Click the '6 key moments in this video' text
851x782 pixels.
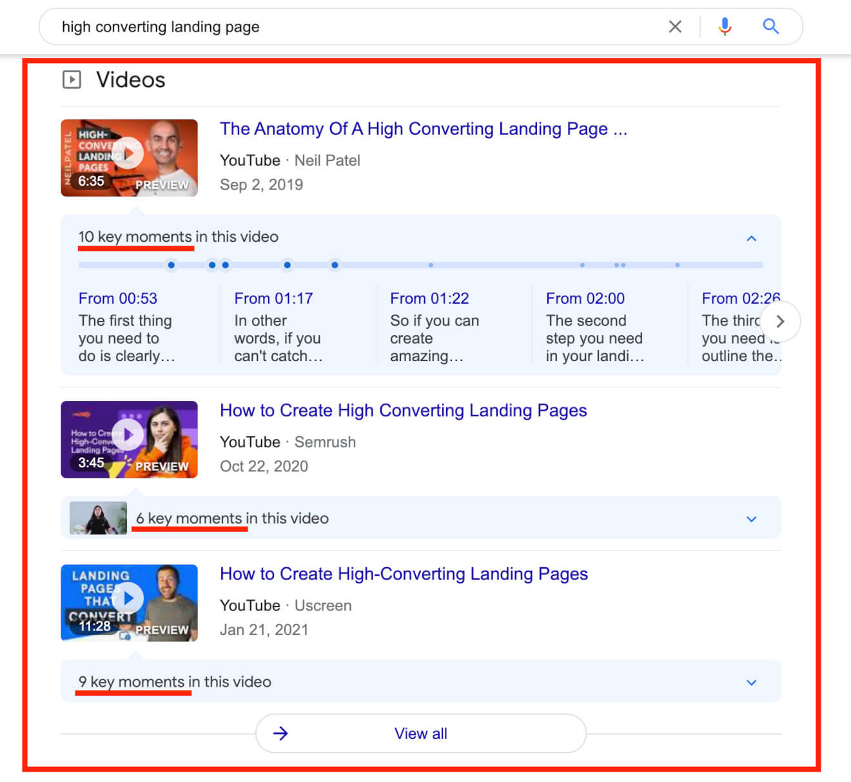tap(232, 518)
